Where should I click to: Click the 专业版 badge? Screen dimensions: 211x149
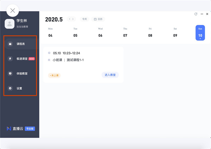(x=30, y=129)
